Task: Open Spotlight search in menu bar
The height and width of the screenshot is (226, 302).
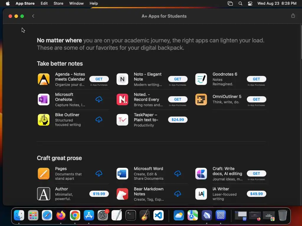Action: point(240,4)
